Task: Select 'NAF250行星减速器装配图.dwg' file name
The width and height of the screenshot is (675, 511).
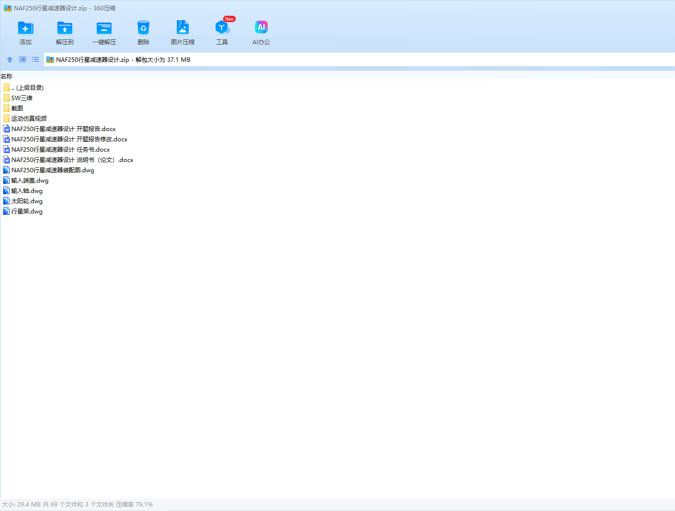Action: pyautogui.click(x=53, y=170)
